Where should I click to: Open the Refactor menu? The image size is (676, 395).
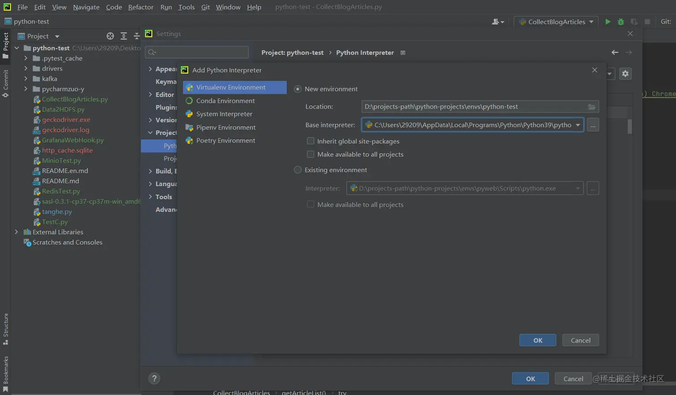click(140, 7)
